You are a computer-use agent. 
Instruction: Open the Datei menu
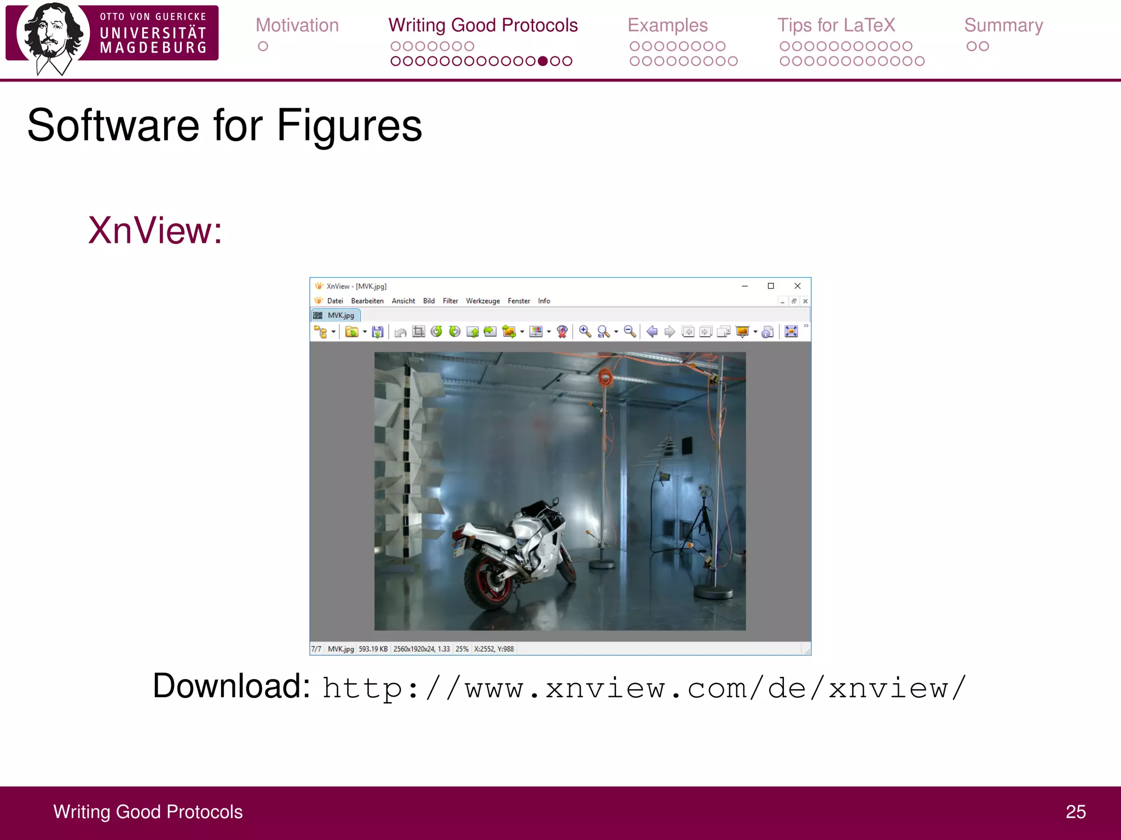tap(334, 301)
